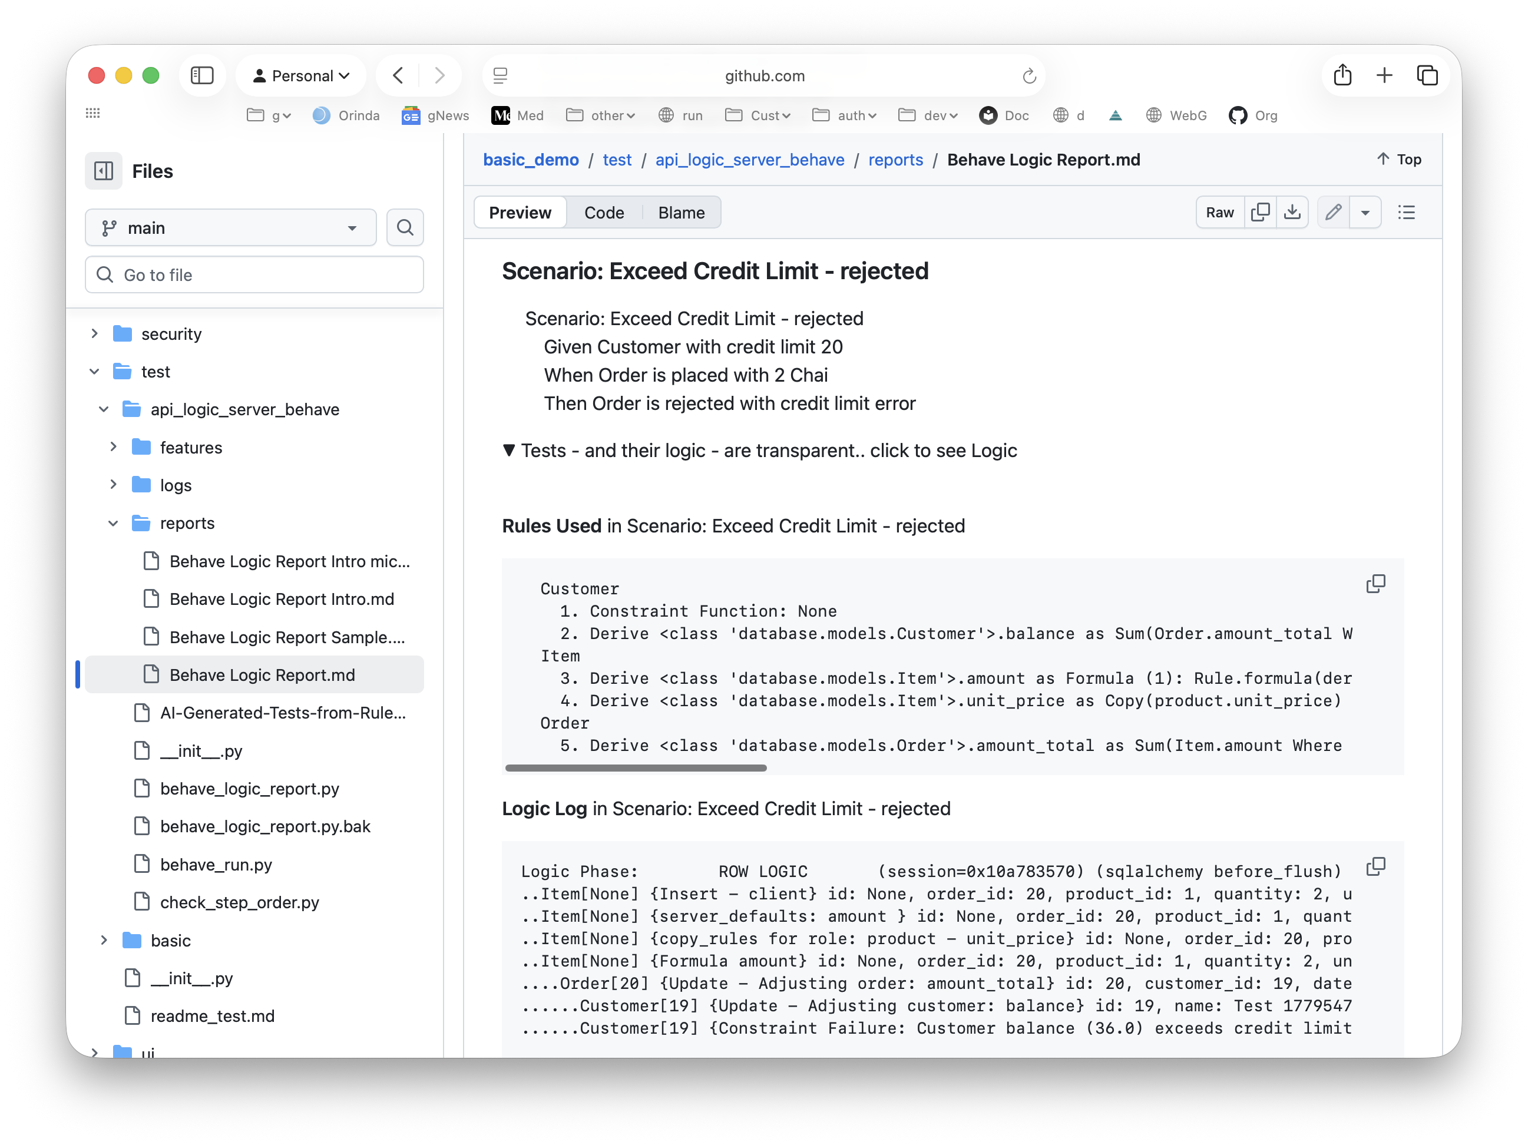Click the browser forward arrow
This screenshot has height=1145, width=1528.
point(439,75)
